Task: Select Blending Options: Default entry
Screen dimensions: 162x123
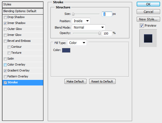Action: pos(23,11)
